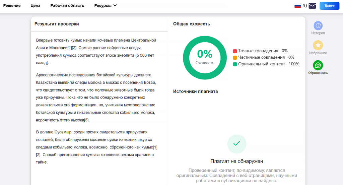The width and height of the screenshot is (343, 185).
Task: Click the red Точные совпадения swatch
Action: click(x=235, y=51)
